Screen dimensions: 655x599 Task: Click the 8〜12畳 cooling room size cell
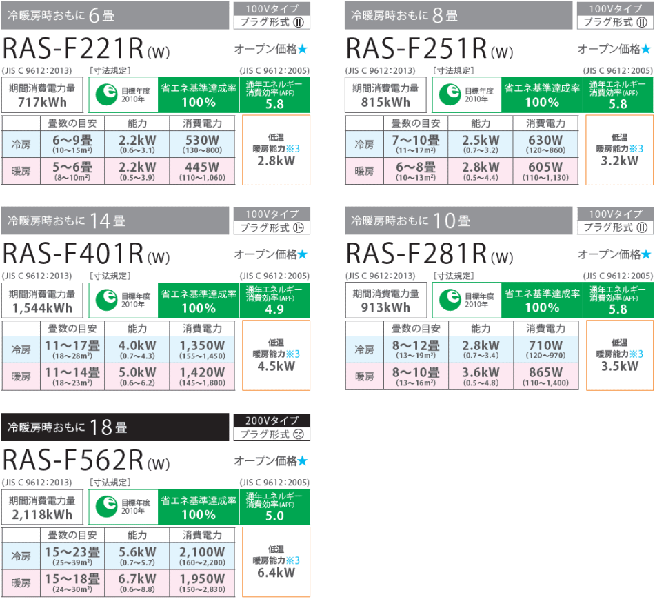pyautogui.click(x=416, y=349)
